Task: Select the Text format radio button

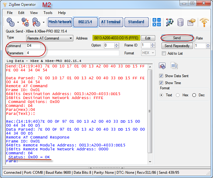Action: click(x=161, y=95)
